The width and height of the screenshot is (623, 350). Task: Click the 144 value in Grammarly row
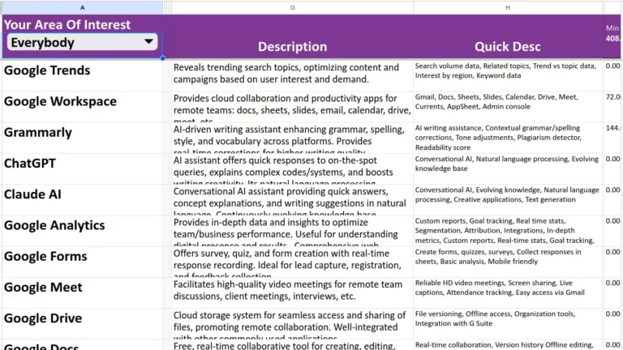pyautogui.click(x=613, y=128)
